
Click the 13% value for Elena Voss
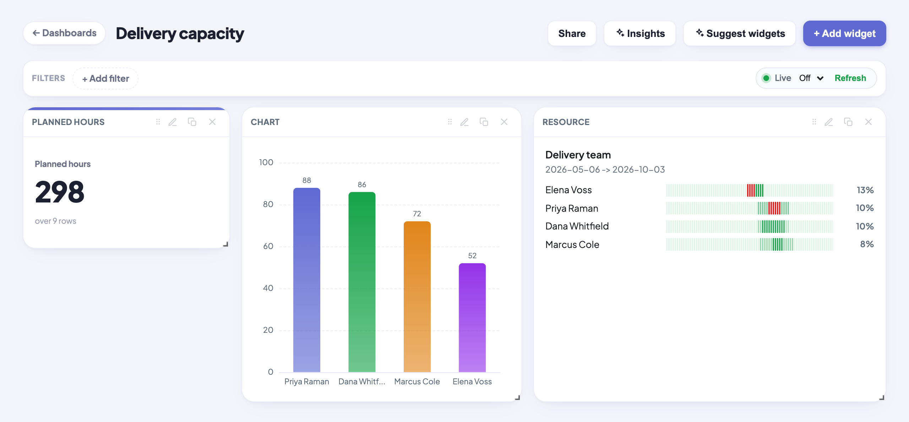tap(865, 190)
